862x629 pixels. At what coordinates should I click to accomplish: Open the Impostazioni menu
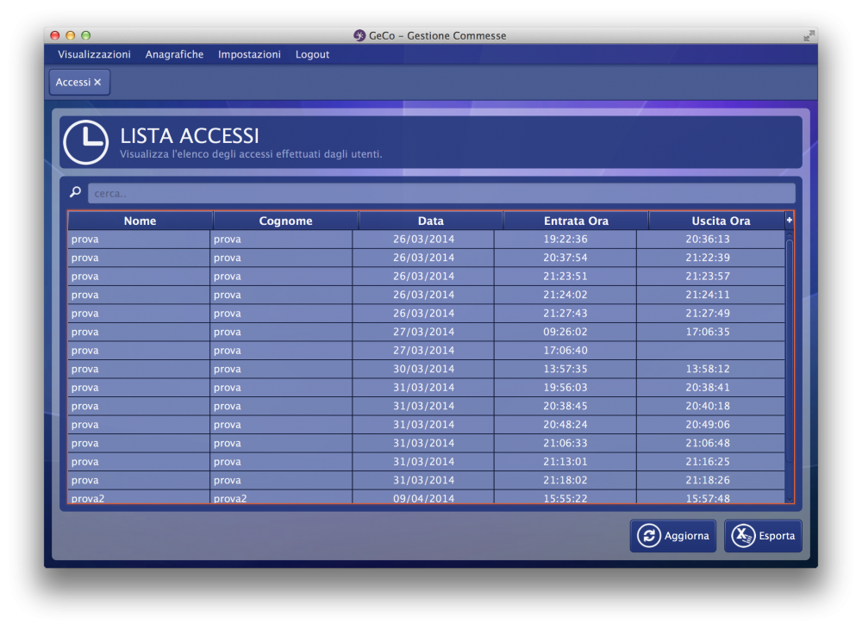[x=249, y=54]
